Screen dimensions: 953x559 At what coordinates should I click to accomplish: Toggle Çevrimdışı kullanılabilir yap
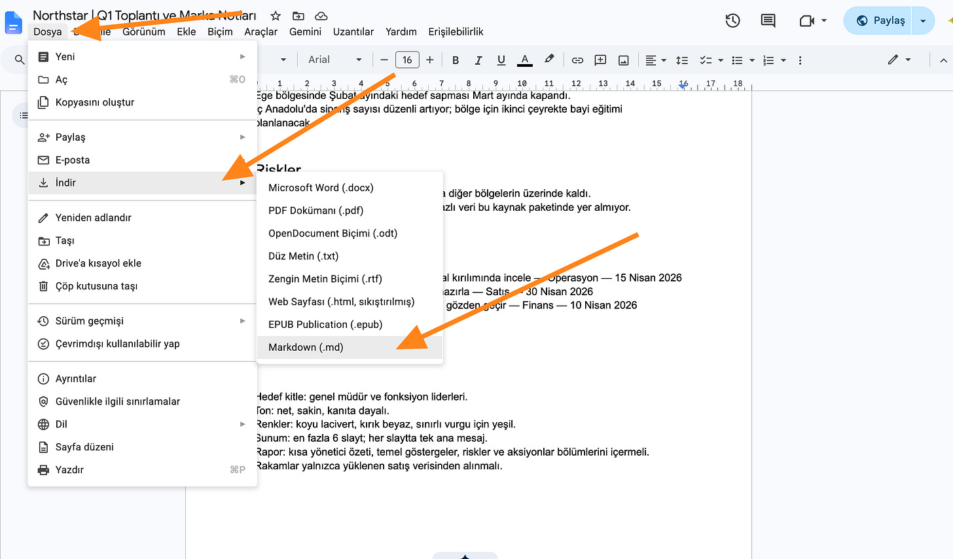coord(143,344)
